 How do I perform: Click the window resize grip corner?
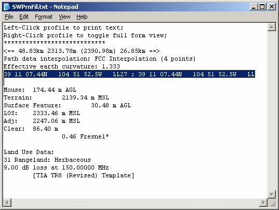(272, 203)
